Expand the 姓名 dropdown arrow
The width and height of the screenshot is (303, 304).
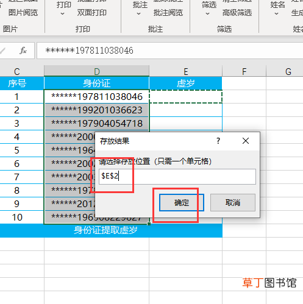tap(276, 14)
